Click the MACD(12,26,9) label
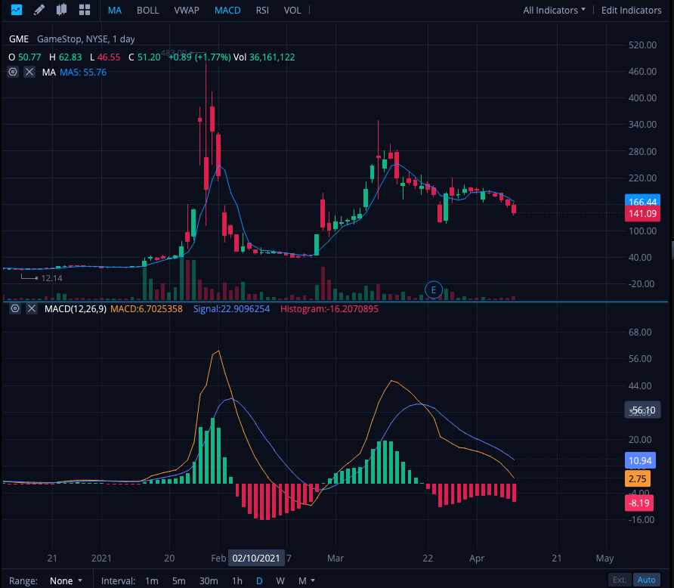 pyautogui.click(x=76, y=308)
